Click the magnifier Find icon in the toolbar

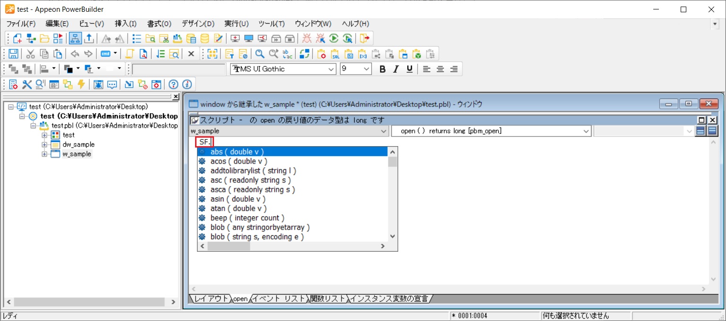[259, 53]
